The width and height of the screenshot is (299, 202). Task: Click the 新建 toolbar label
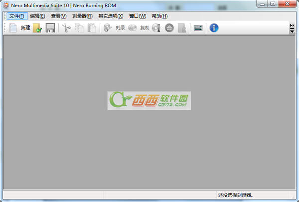tap(25, 28)
